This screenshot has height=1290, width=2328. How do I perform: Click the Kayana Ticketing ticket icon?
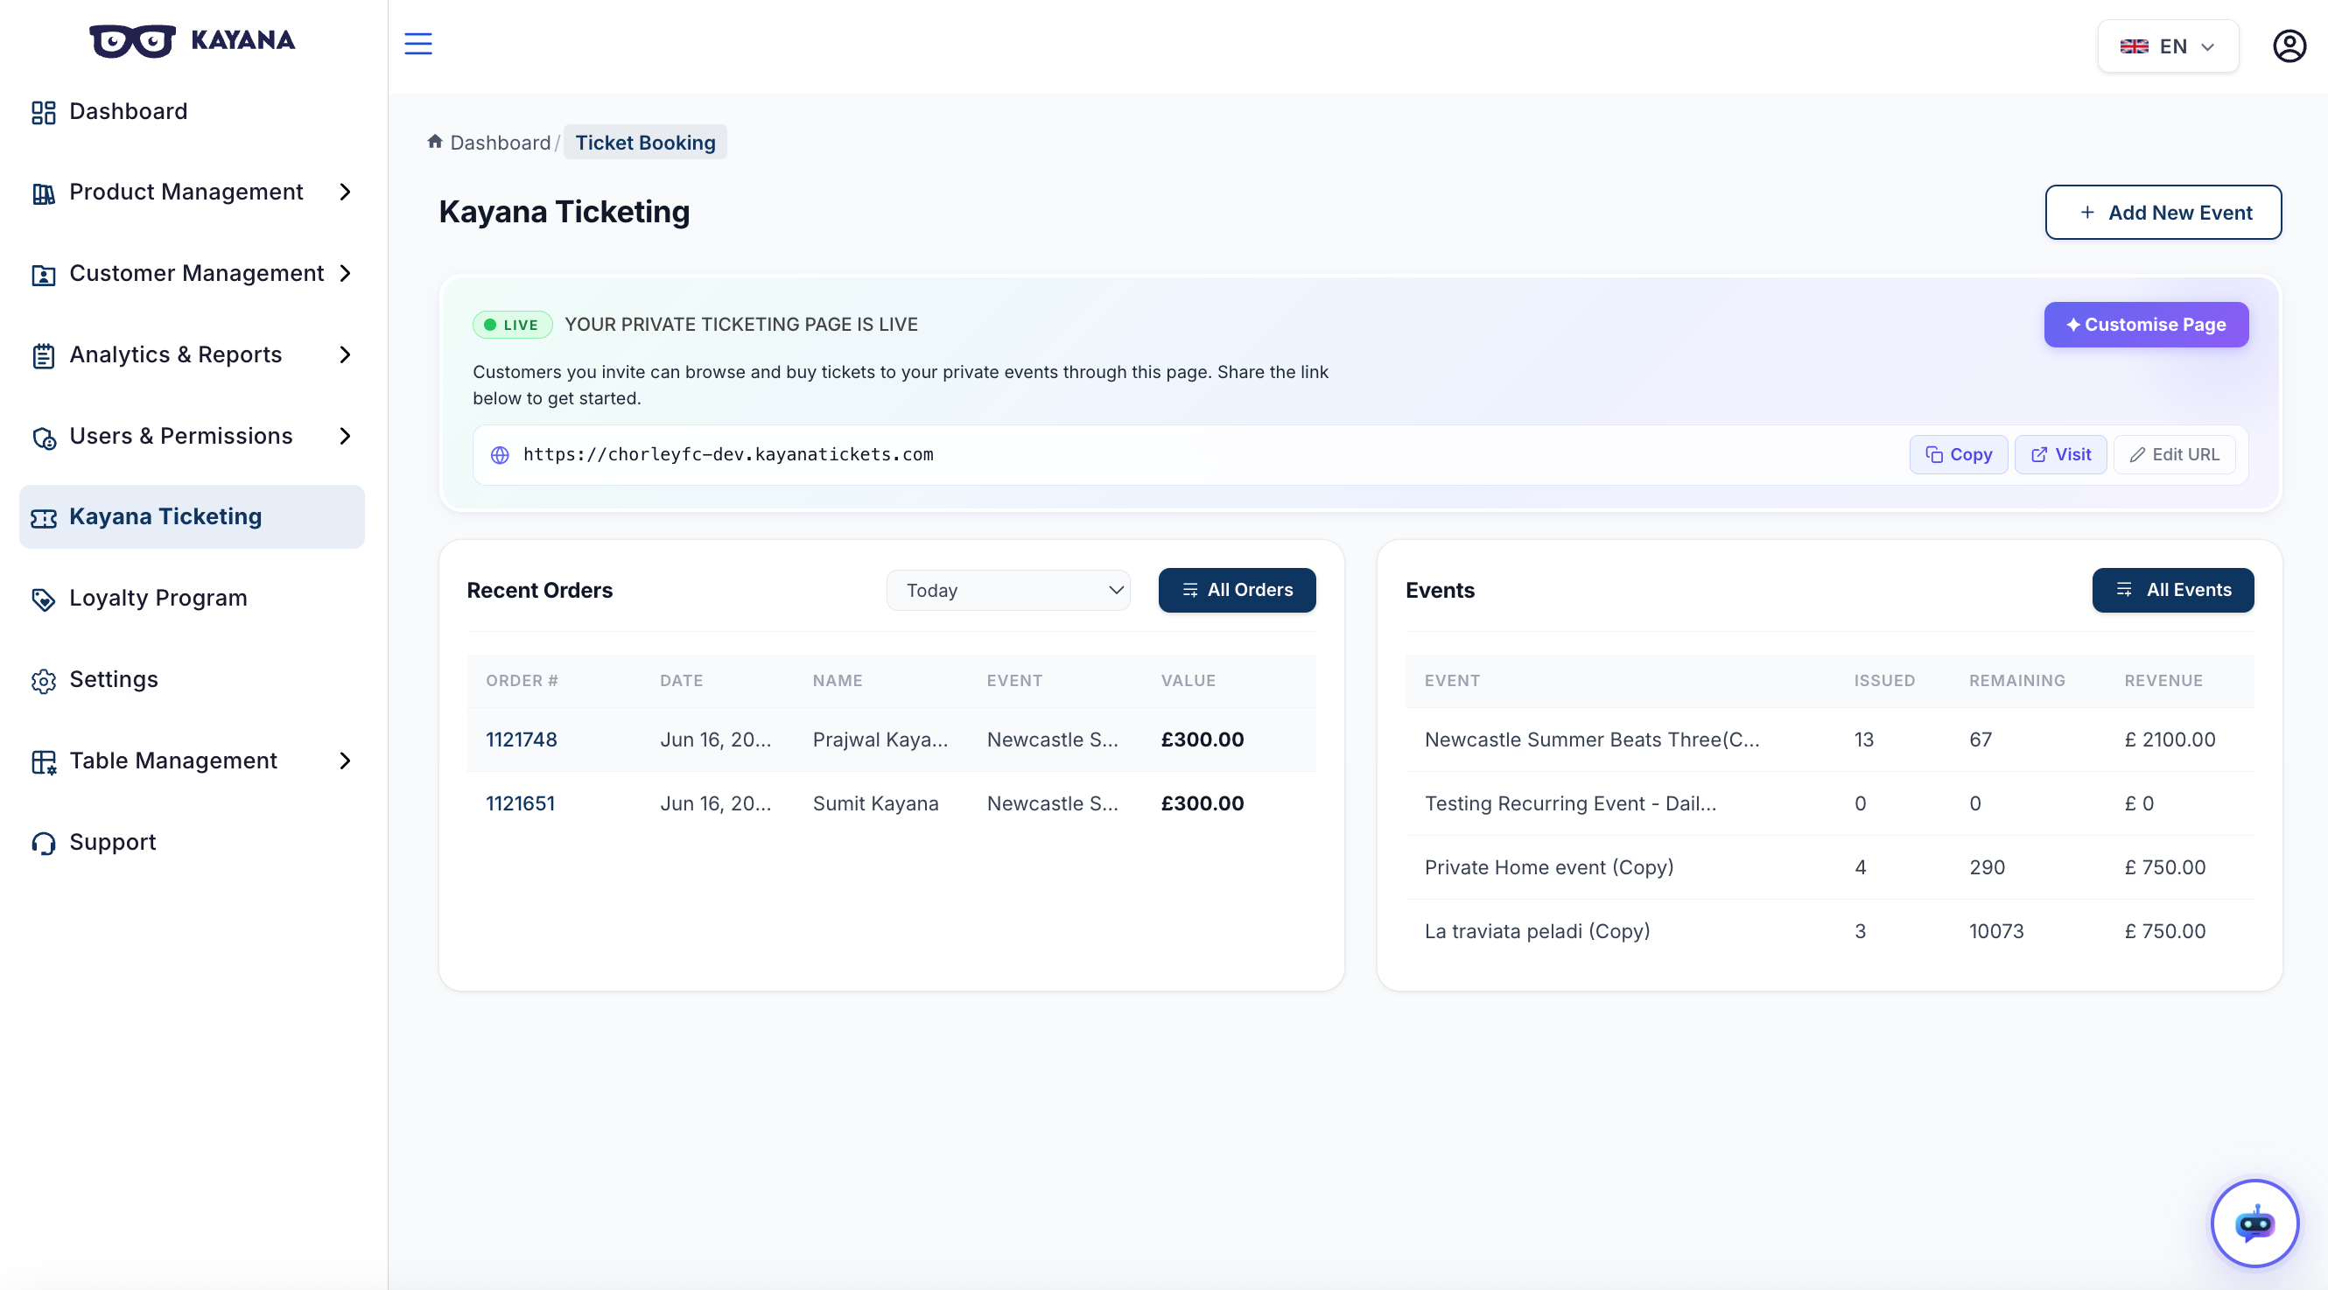(44, 518)
